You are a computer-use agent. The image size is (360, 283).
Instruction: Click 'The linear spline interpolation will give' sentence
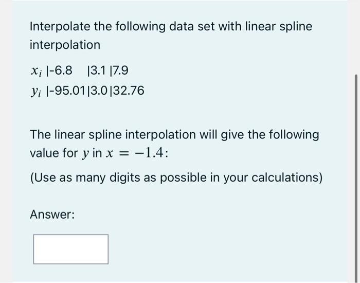pos(174,135)
